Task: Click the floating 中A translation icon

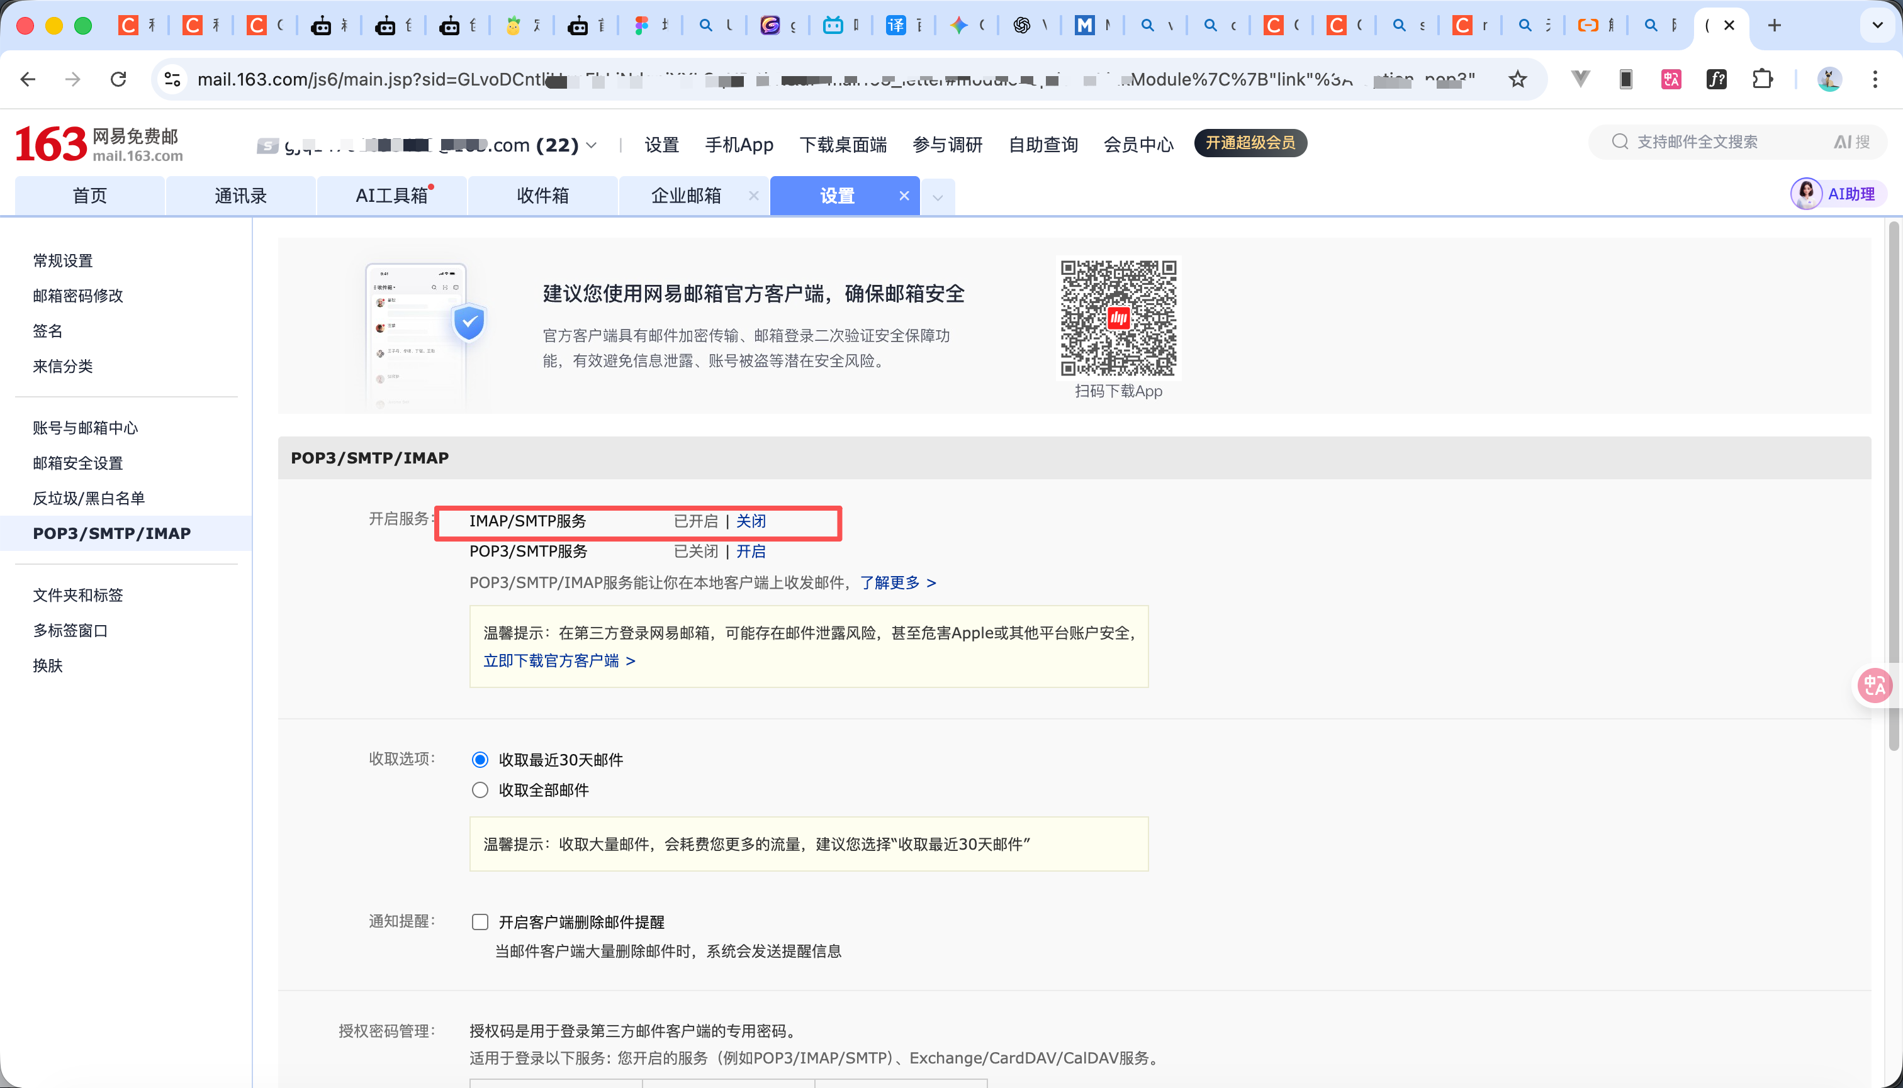Action: [x=1875, y=686]
